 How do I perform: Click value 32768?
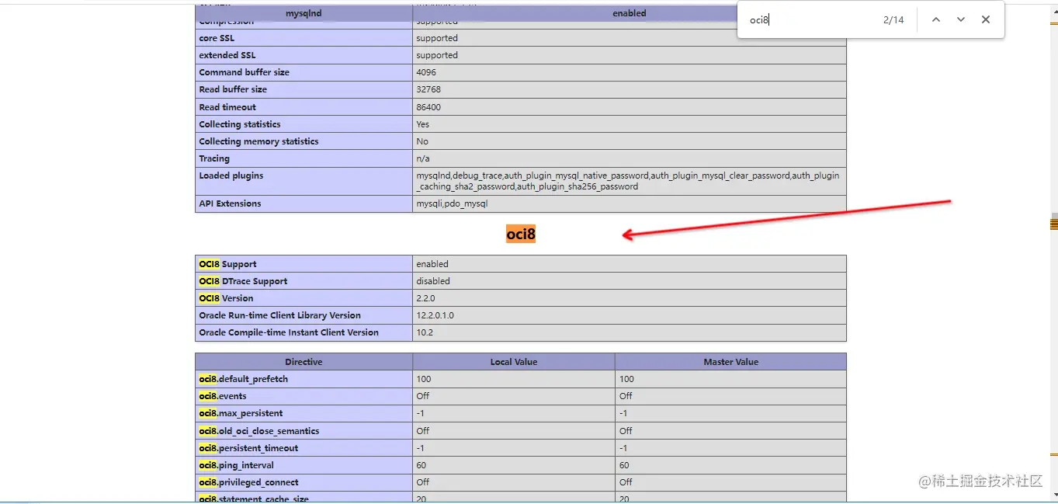[x=428, y=89]
